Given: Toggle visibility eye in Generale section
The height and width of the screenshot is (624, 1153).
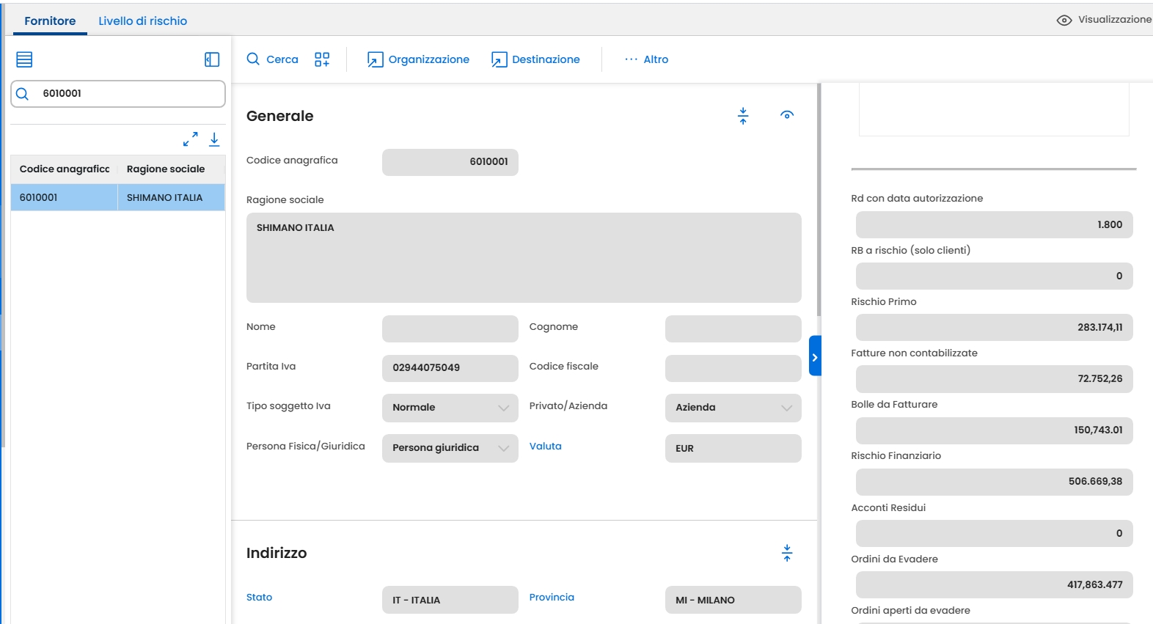Looking at the screenshot, I should (787, 115).
